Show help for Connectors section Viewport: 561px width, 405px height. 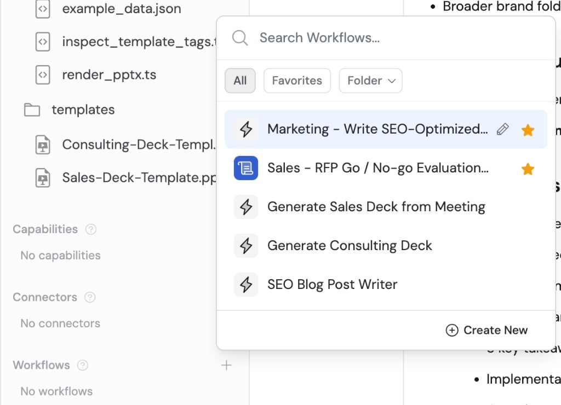point(90,297)
